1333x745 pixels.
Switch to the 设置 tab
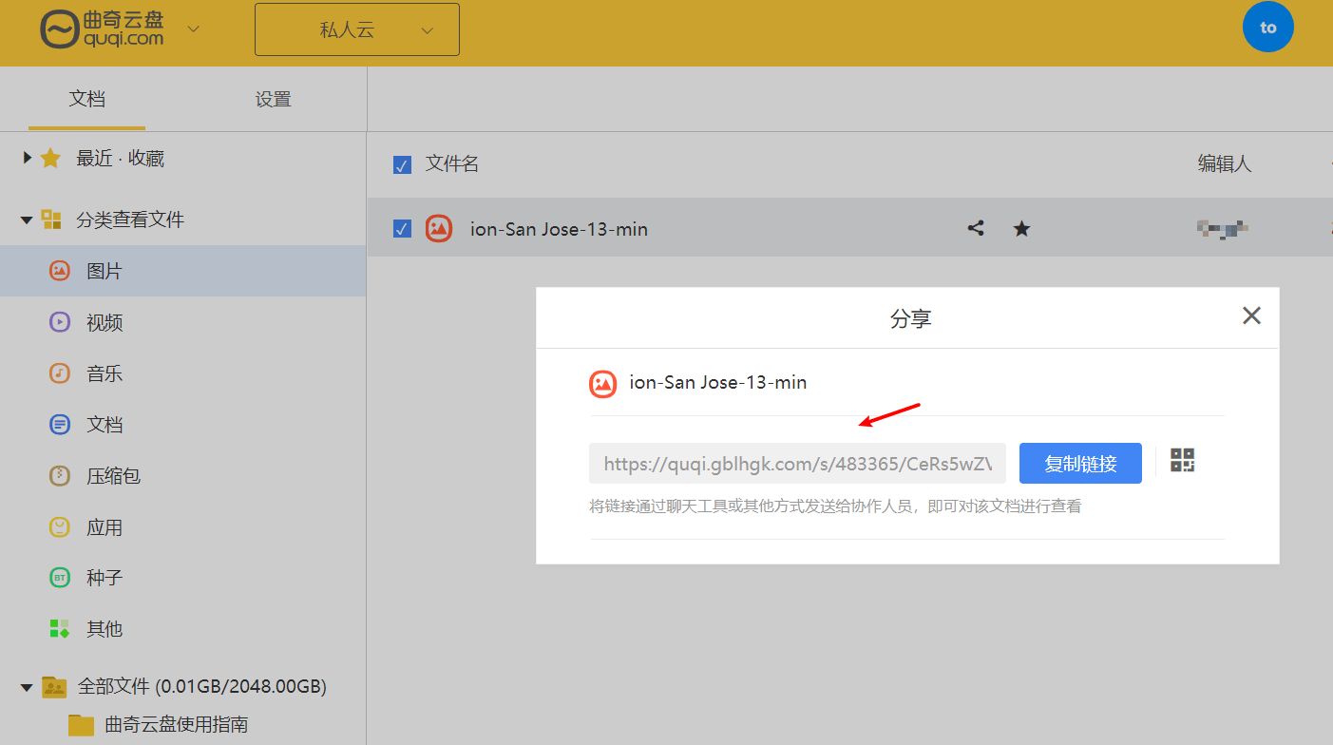point(273,99)
